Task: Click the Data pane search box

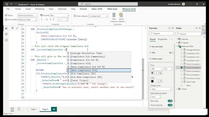Action: (188, 34)
